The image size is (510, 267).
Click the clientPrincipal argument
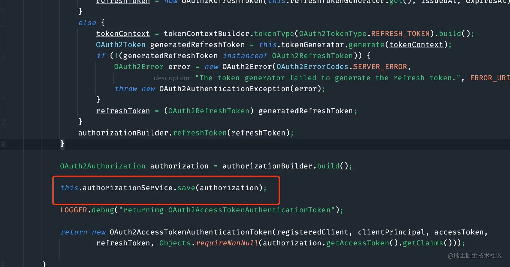(x=391, y=232)
